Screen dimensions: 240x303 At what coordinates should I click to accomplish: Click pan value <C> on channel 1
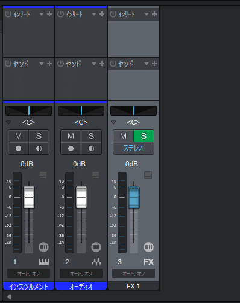tap(28, 122)
